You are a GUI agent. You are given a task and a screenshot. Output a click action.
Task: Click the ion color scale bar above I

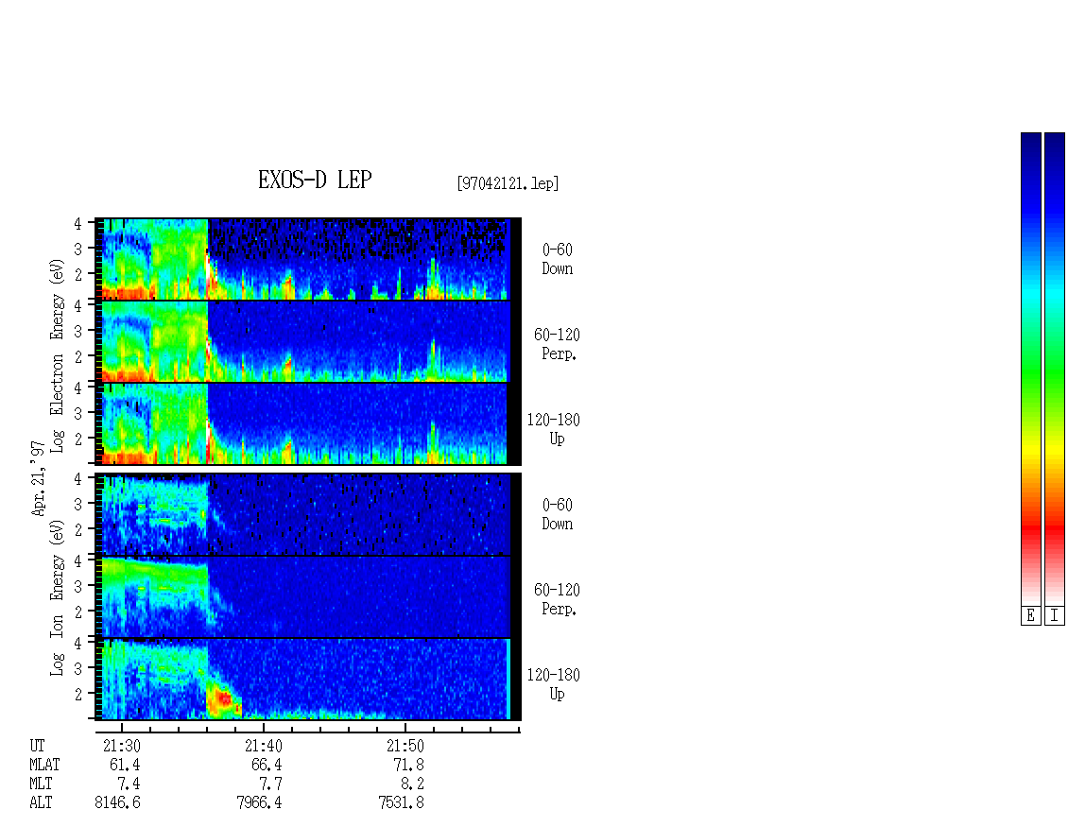tap(1055, 369)
